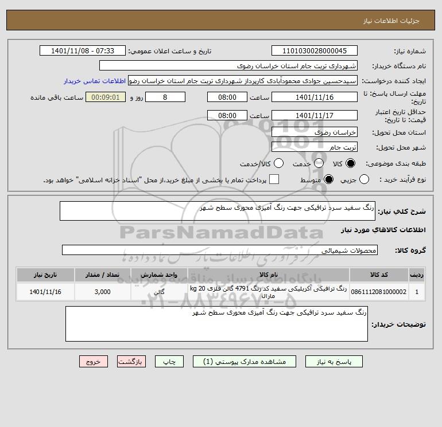Viewport: 442px width, 427px height.
Task: Click the واحد شمارش column header
Action: tap(159, 275)
